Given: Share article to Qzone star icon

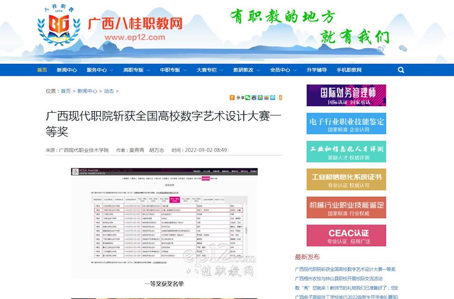Looking at the screenshot, I should pos(260,98).
